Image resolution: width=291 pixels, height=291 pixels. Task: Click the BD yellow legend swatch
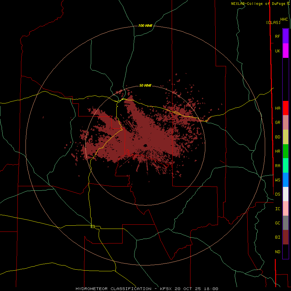pos(286,137)
